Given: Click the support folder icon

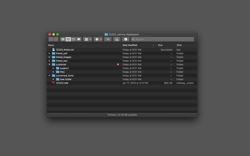Looking at the screenshot, I should (x=58, y=68).
